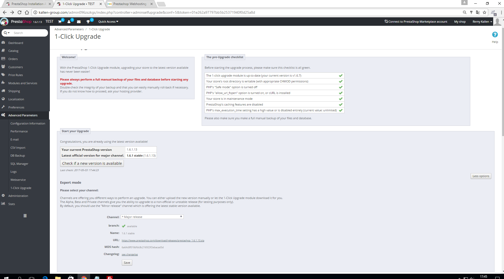Open the shopping cart orders notification icon
Screen dimensions: 504x279
tap(60, 22)
